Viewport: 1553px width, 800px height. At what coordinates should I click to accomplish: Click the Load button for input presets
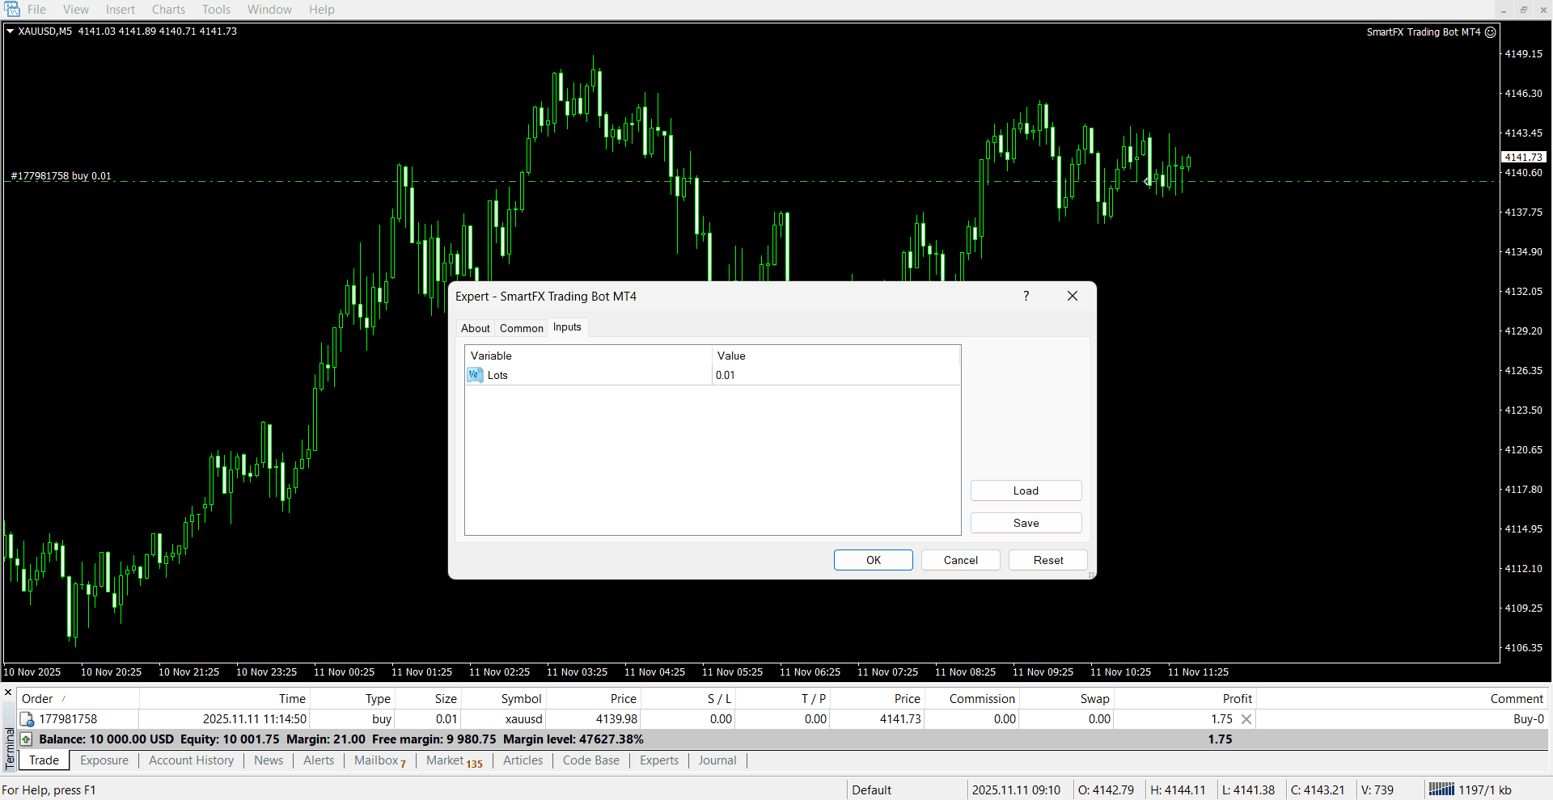click(1026, 491)
